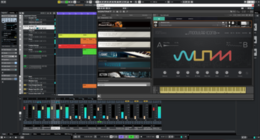Viewport: 260px width, 140px height.
Task: Click the play arrow below the Kontakt library browser
Action: (x=99, y=96)
